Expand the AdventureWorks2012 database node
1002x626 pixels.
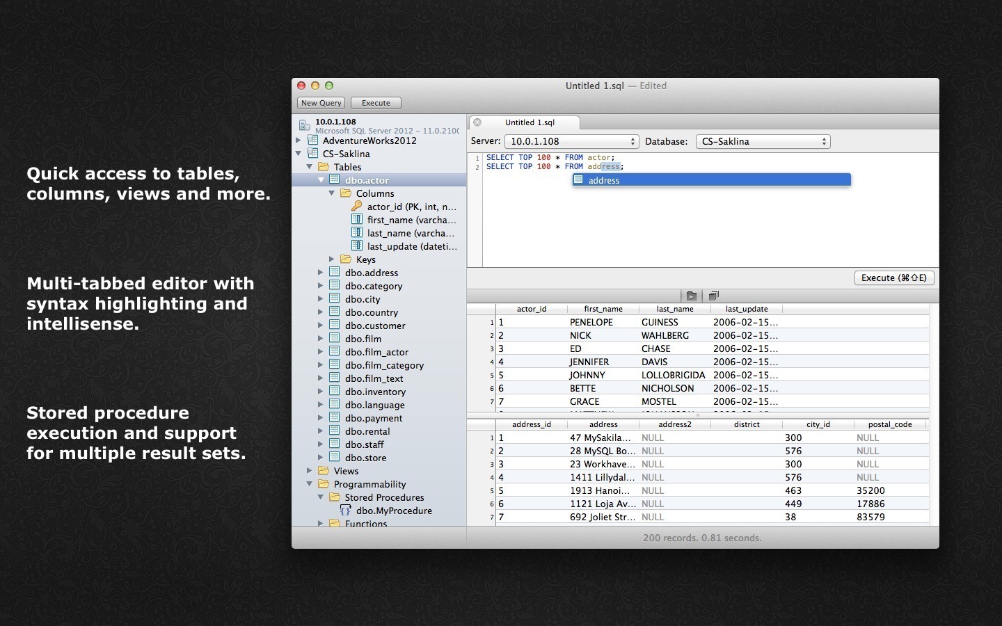click(299, 141)
